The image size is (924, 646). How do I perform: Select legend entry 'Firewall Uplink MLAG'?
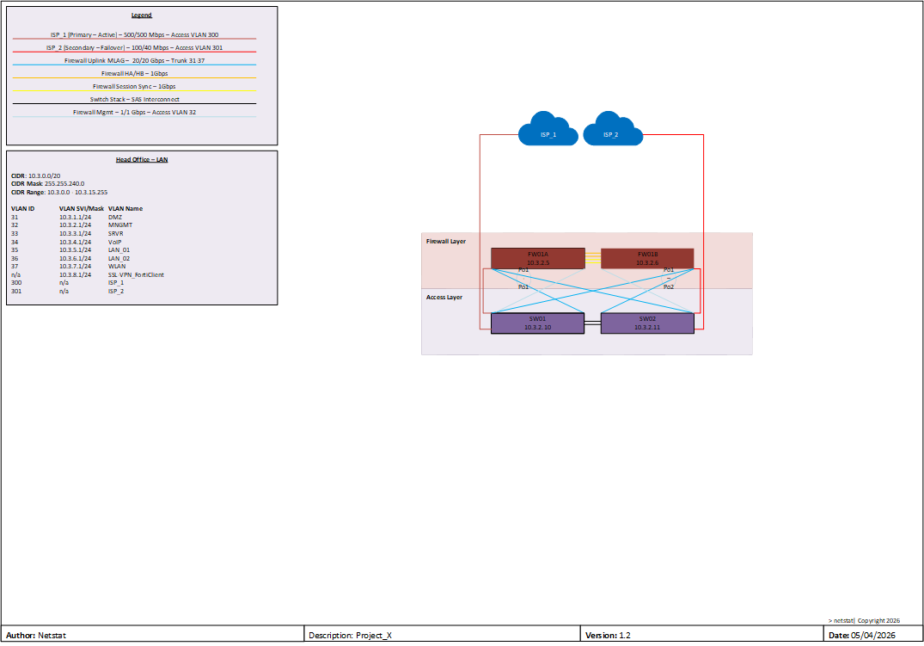[x=134, y=61]
